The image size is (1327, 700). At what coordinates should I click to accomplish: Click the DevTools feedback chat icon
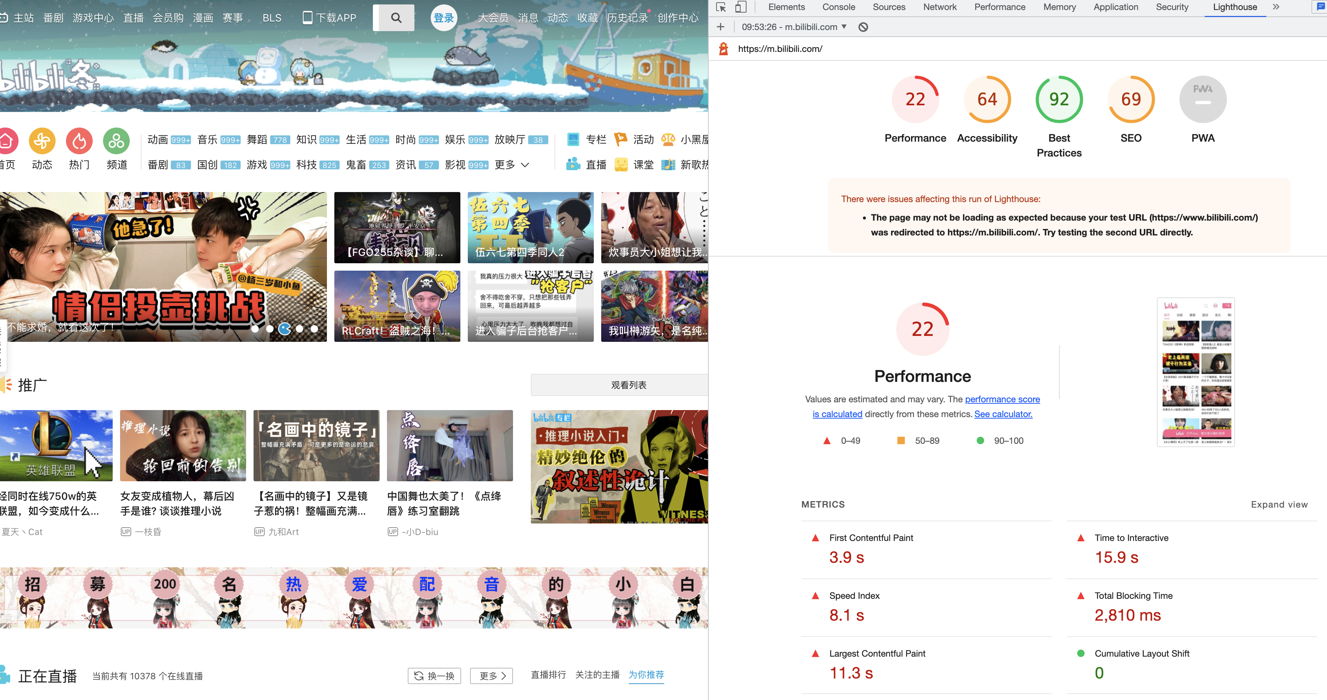point(1320,7)
